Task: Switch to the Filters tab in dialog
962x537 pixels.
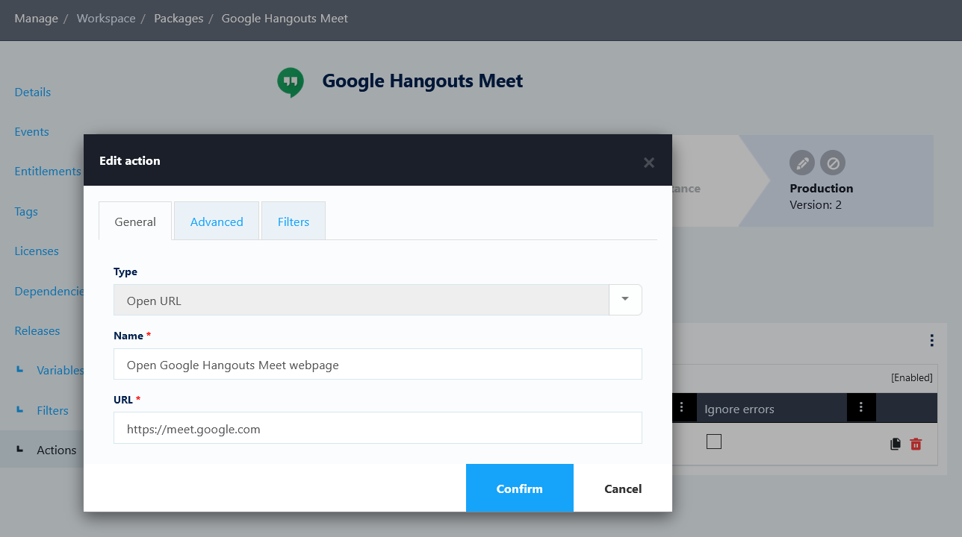Action: pyautogui.click(x=294, y=222)
